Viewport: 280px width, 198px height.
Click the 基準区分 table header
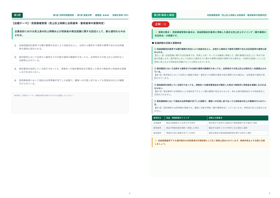pos(158,118)
